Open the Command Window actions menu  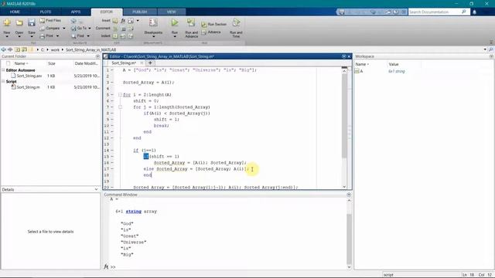349,195
